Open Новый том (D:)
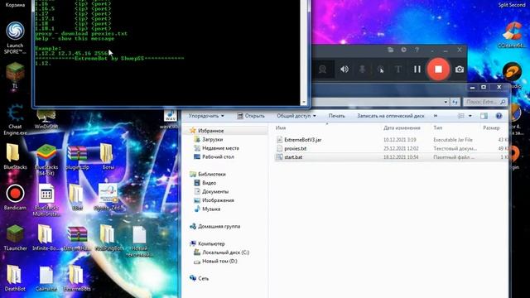This screenshot has height=298, width=530. coord(219,262)
